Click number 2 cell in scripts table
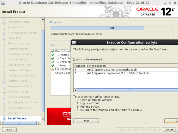178x134 pixels. pos(80,73)
